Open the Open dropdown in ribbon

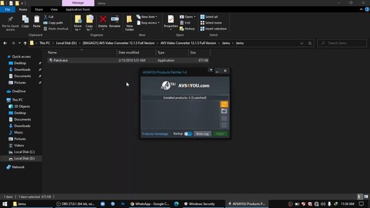click(187, 17)
